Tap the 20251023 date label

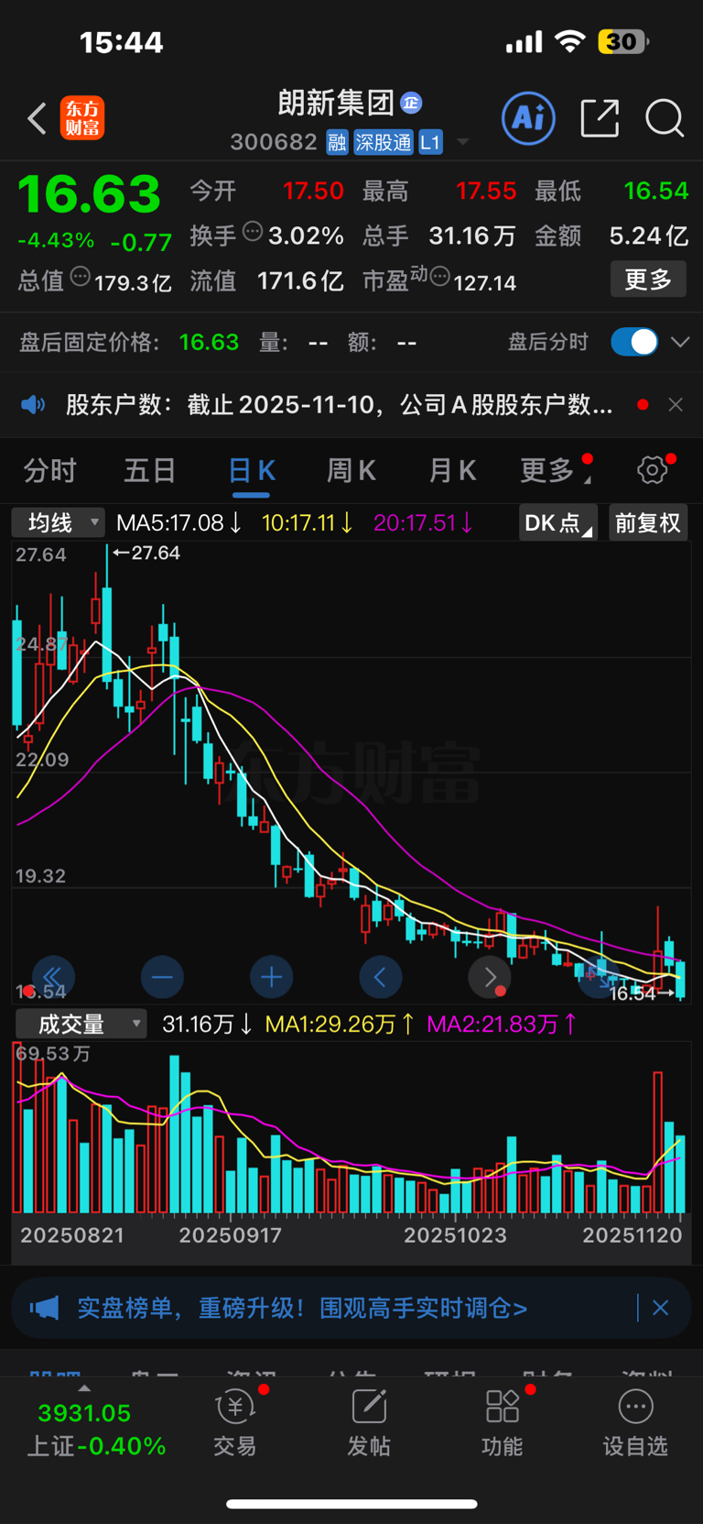coord(455,1235)
